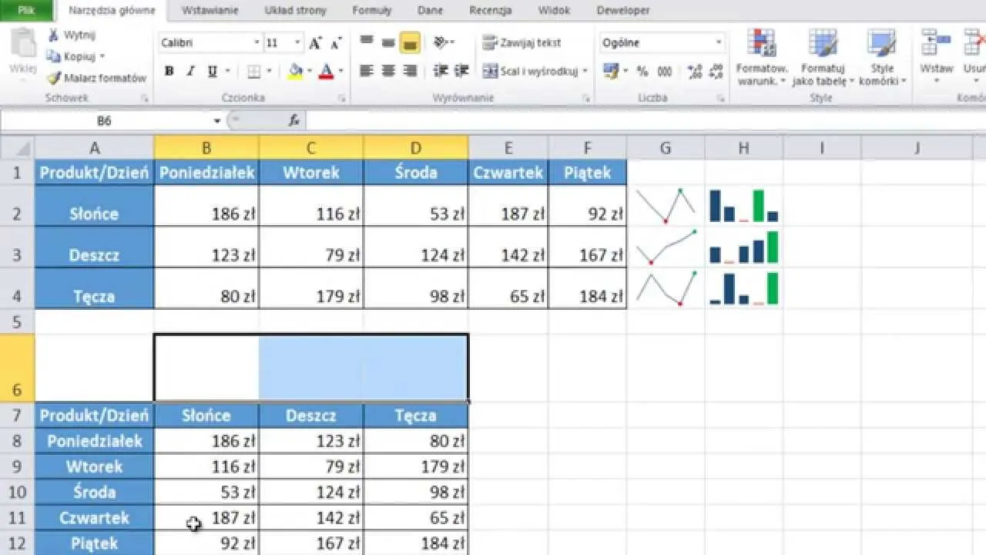Open the borders dropdown arrow
986x555 pixels.
269,71
